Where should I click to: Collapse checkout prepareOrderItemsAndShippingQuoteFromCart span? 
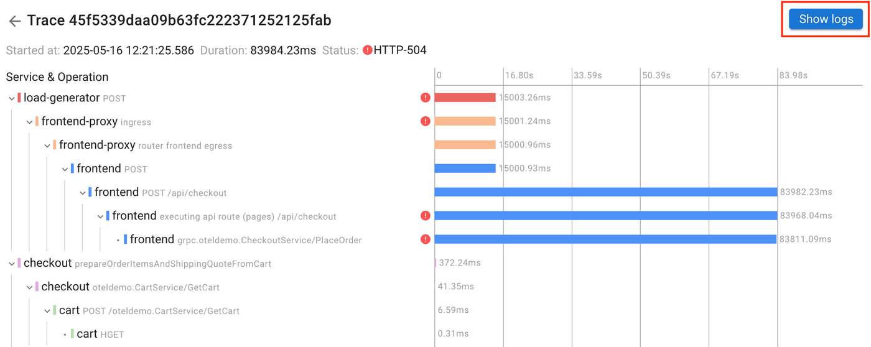tap(12, 264)
